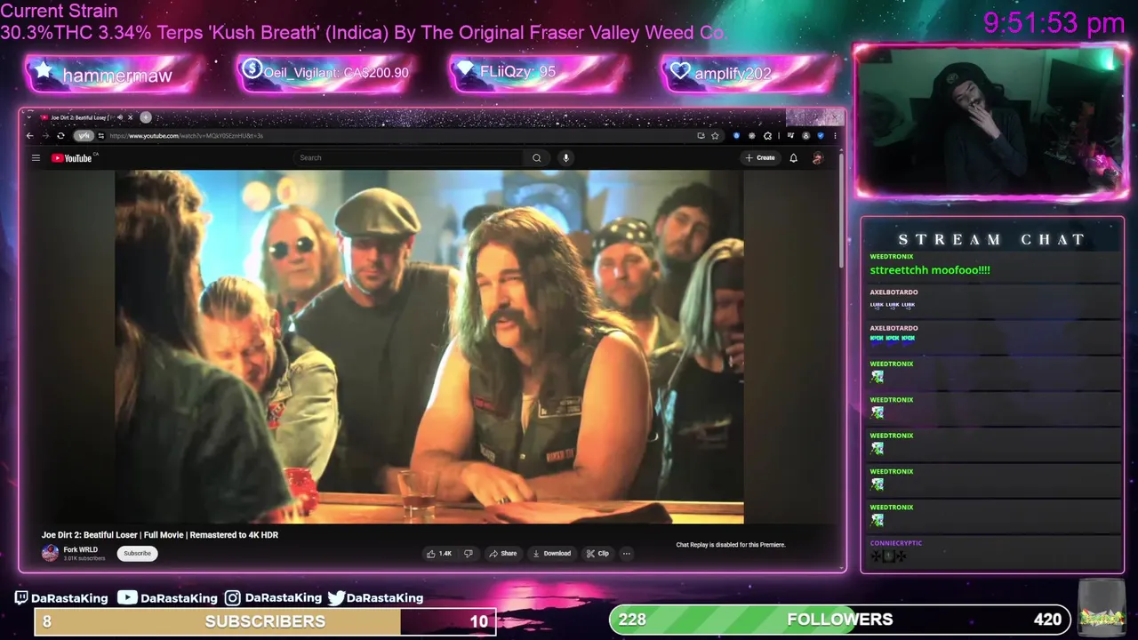Screen dimensions: 1138x640
Task: Click the star icon beside hammermaw
Action: tap(43, 71)
